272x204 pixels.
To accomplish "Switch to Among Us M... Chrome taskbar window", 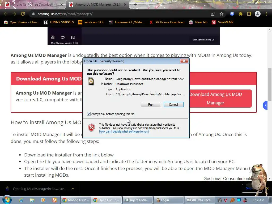I will (x=76, y=200).
